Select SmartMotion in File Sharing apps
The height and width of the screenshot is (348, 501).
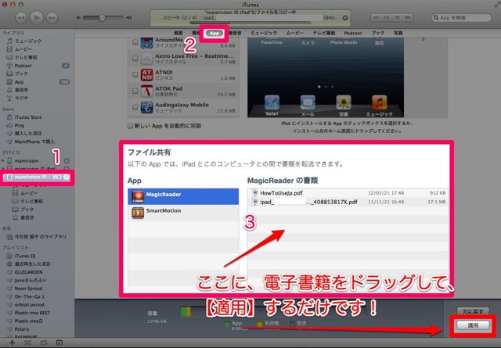[x=183, y=213]
